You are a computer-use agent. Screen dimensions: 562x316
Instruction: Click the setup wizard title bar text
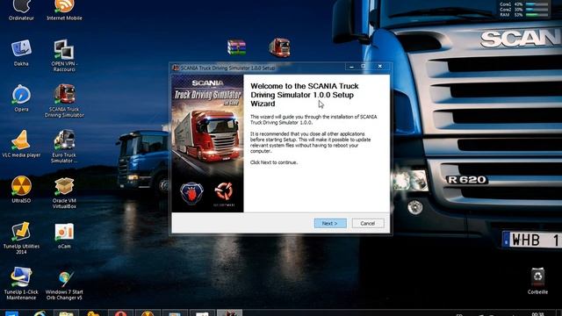click(227, 68)
